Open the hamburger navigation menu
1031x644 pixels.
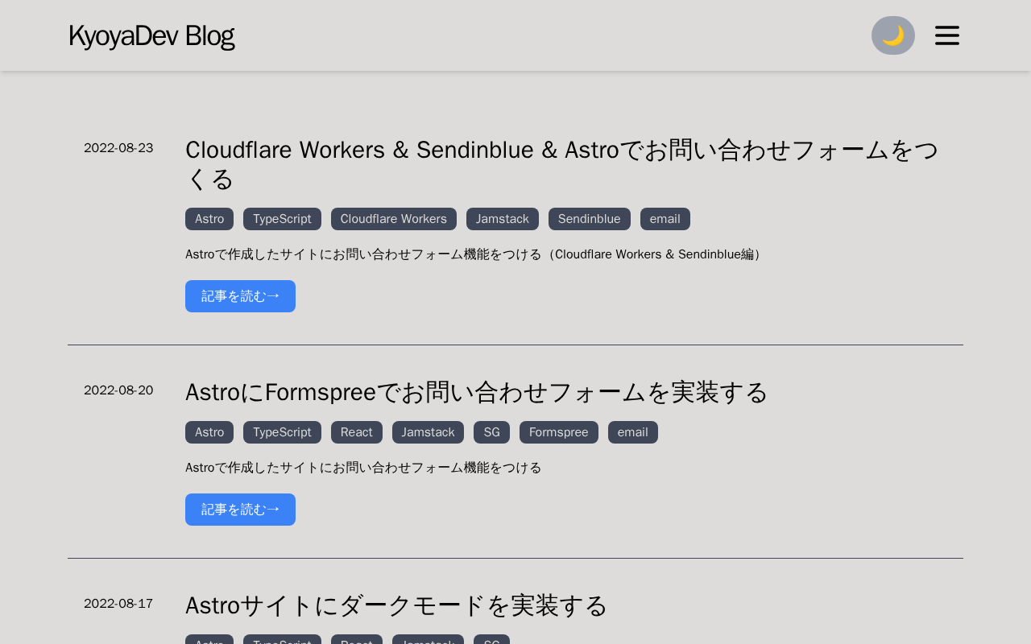(946, 35)
